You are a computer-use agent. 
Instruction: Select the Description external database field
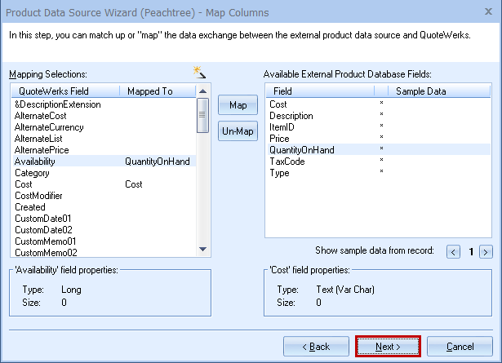point(379,116)
